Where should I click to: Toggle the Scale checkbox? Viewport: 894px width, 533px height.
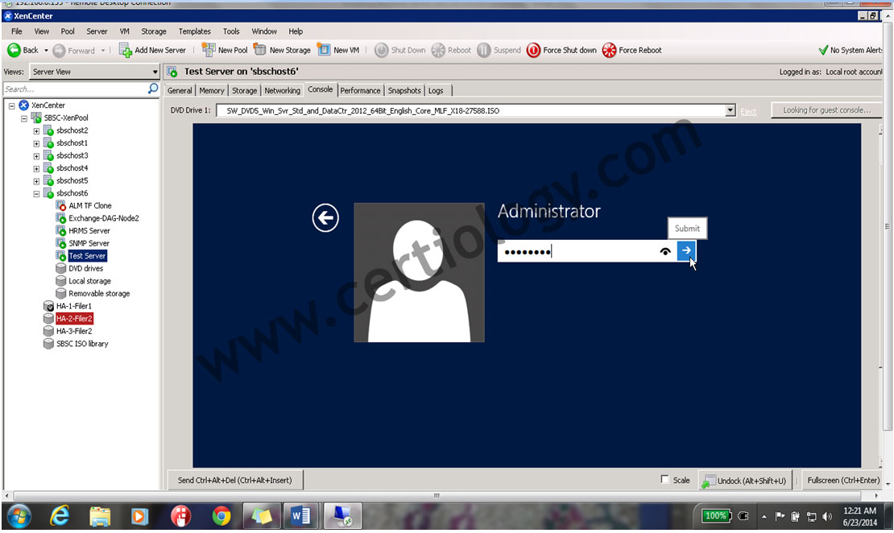tap(664, 479)
